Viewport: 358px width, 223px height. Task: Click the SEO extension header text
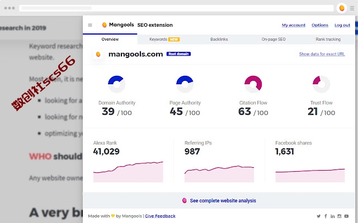click(155, 25)
